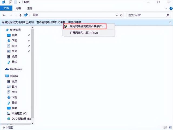Click the shield icon beside 启用网络发现
The image size is (173, 130).
(x=65, y=26)
